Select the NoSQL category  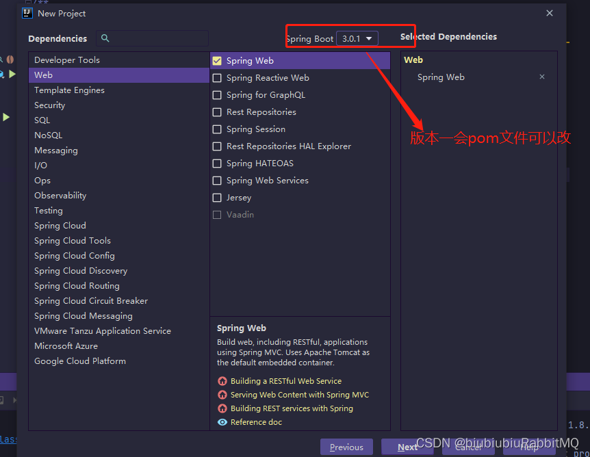(x=119, y=135)
